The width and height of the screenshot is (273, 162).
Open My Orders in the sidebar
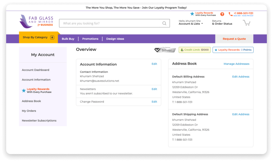pyautogui.click(x=29, y=111)
